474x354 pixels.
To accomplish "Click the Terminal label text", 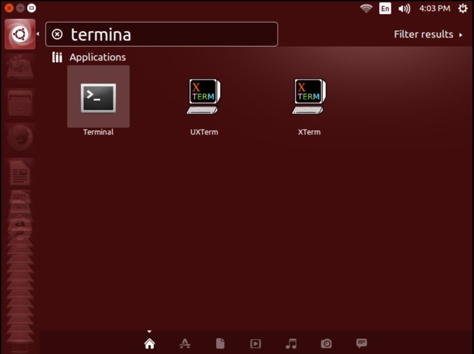I will click(98, 132).
